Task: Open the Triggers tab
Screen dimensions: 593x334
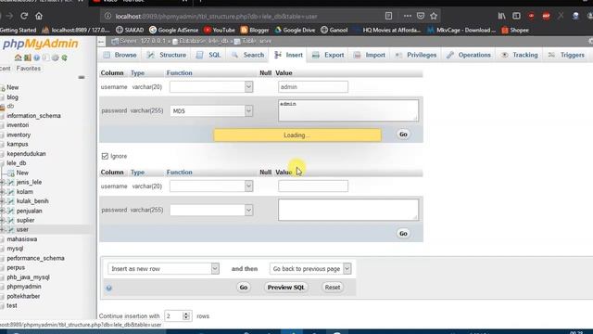Action: click(x=566, y=55)
